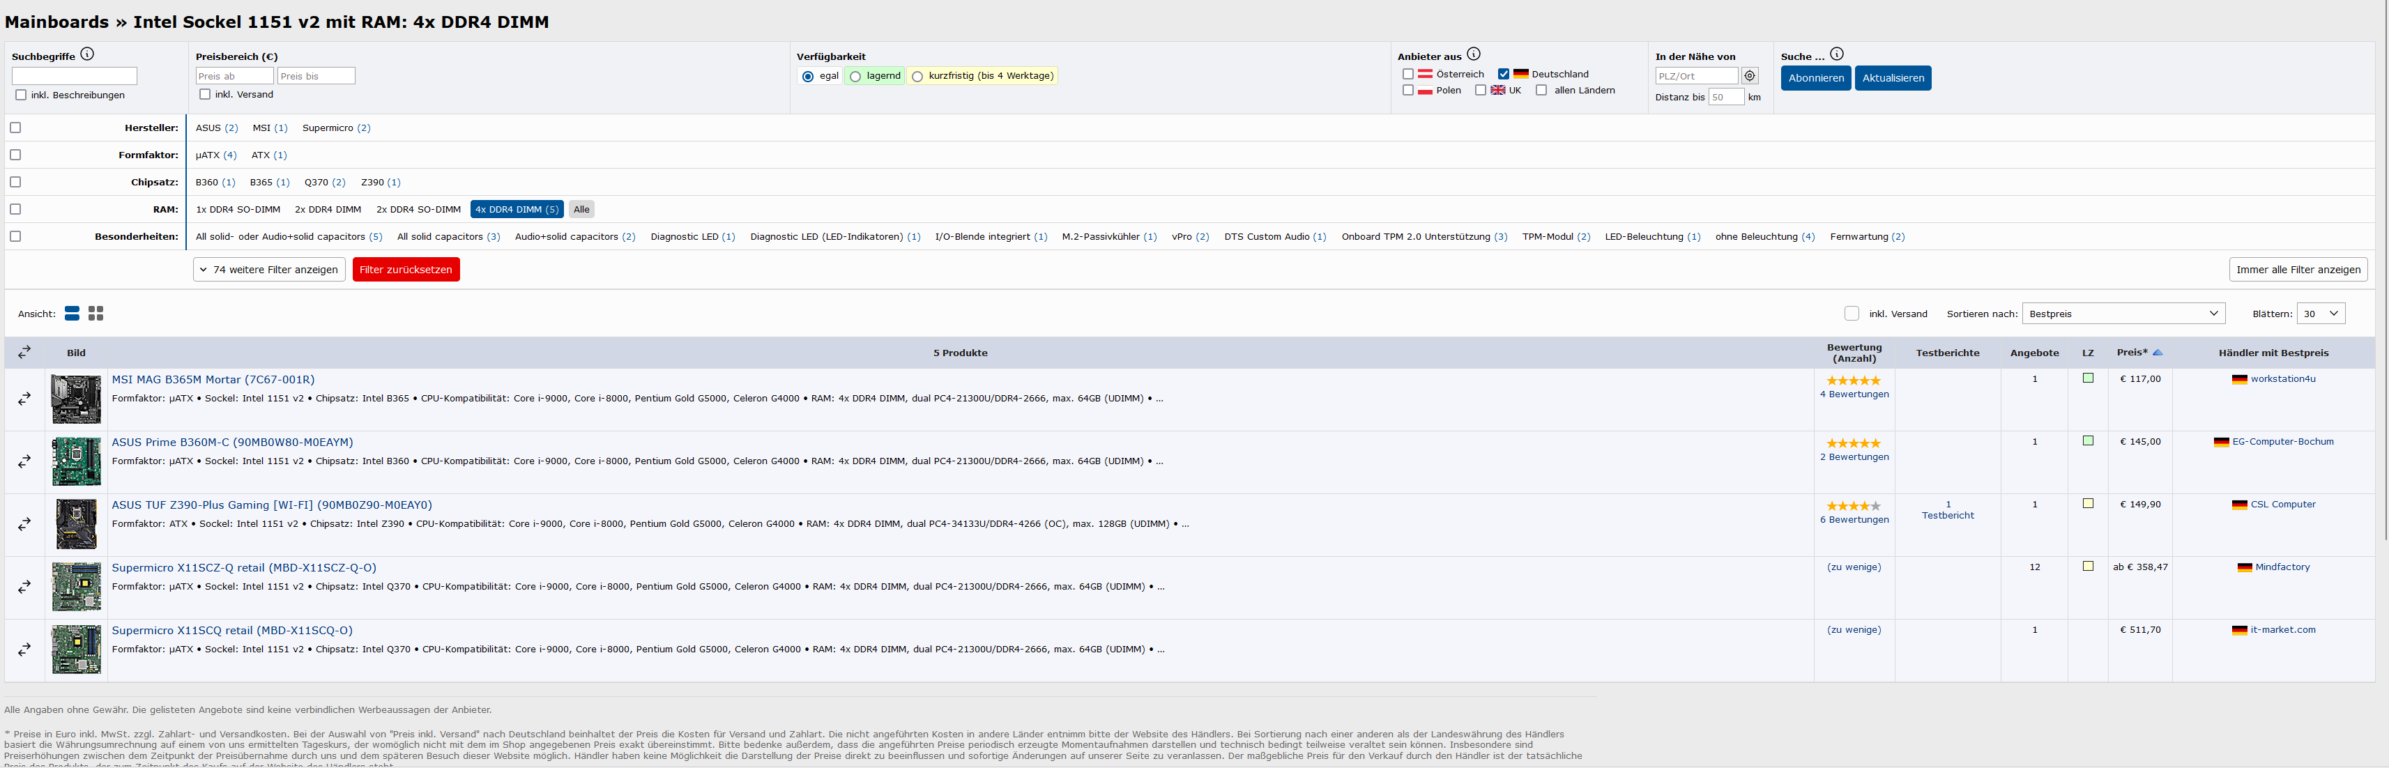Switch to list view icon

tap(71, 314)
